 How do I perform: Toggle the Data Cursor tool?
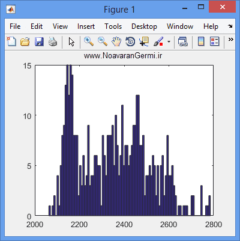(x=144, y=41)
